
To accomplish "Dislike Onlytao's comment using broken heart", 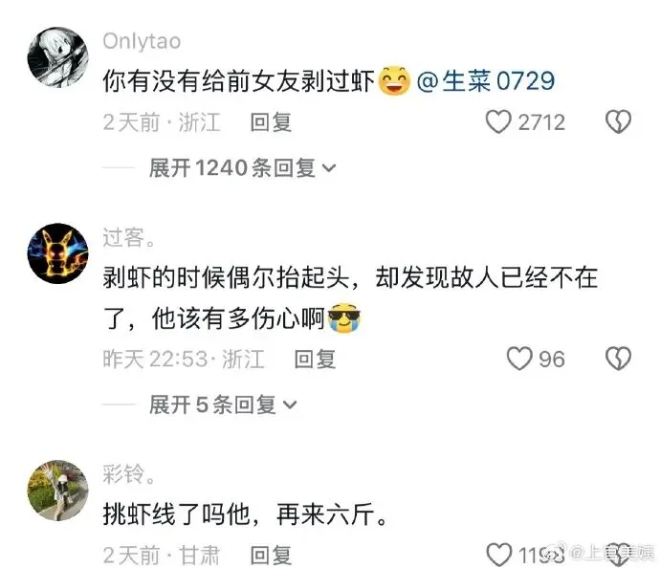I will (x=618, y=122).
